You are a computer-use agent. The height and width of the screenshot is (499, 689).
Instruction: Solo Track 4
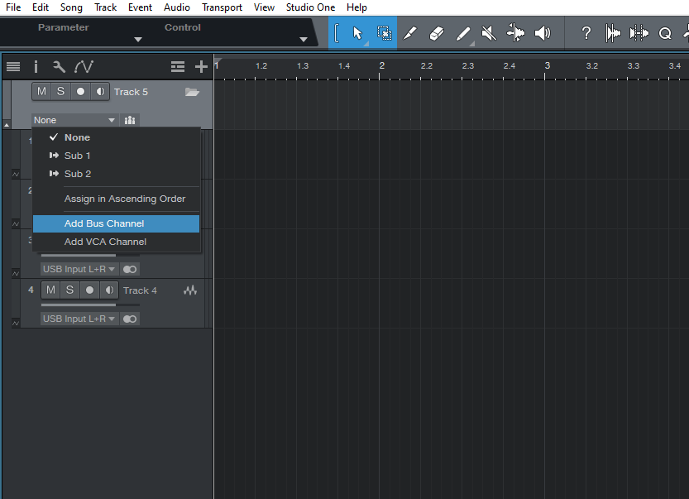69,290
